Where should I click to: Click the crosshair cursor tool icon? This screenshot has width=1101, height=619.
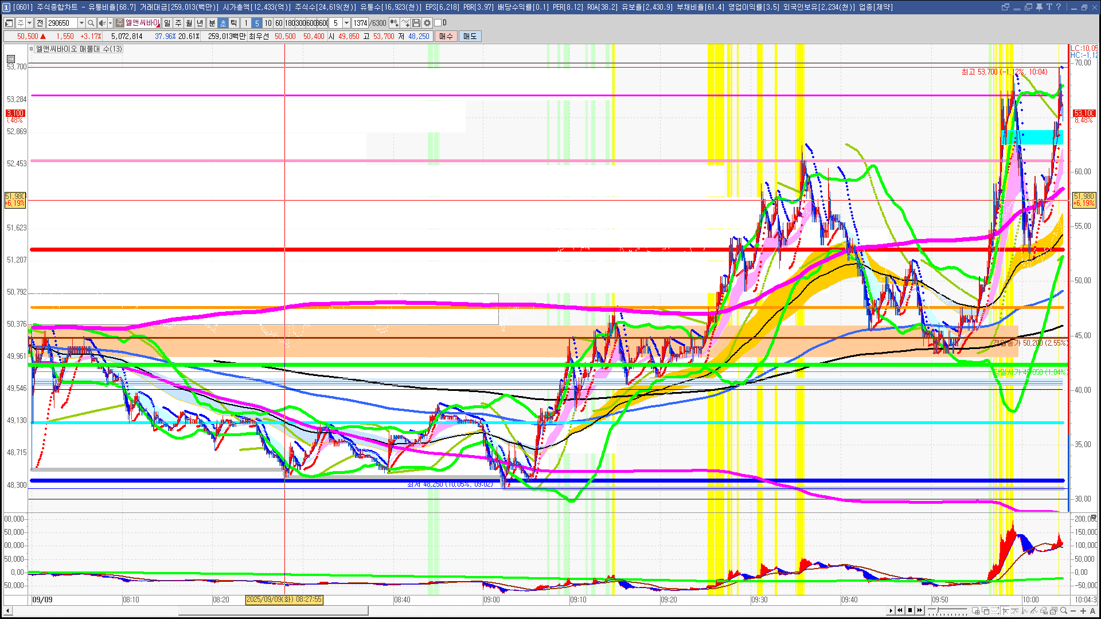[1005, 610]
